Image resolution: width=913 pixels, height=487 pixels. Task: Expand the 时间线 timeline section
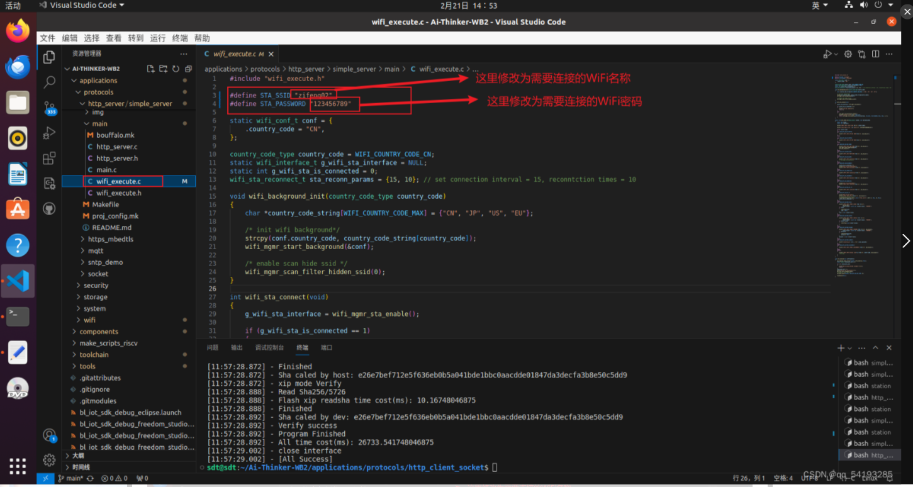(x=129, y=467)
